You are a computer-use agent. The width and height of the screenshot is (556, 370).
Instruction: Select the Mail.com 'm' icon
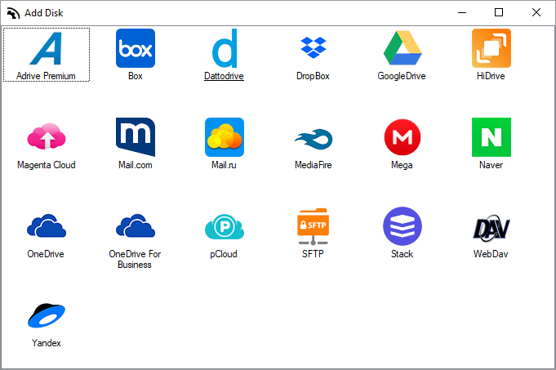point(136,137)
